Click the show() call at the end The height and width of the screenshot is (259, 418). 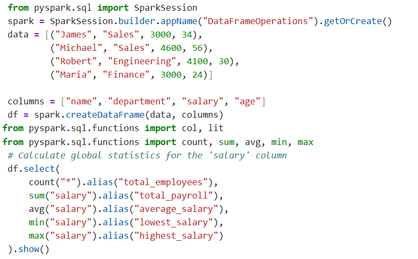pyautogui.click(x=34, y=249)
